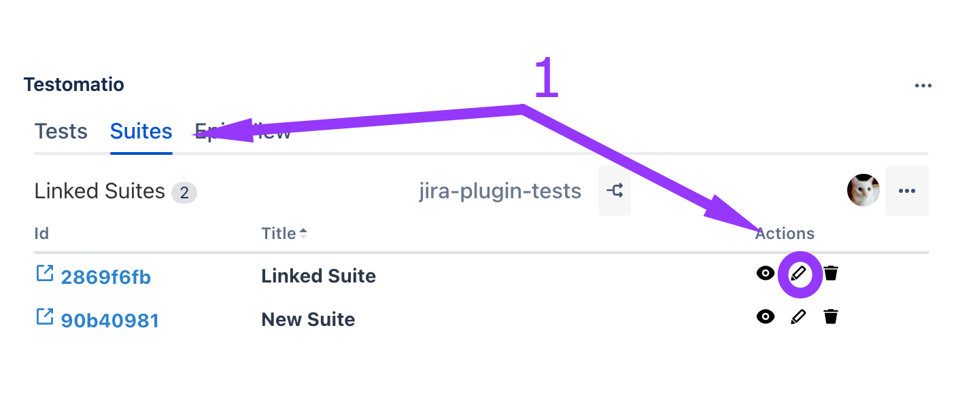Screen dimensions: 956x402
Task: Switch to the Tests tab
Action: [x=61, y=131]
